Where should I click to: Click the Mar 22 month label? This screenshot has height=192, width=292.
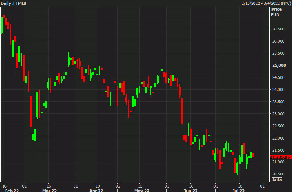click(49, 190)
